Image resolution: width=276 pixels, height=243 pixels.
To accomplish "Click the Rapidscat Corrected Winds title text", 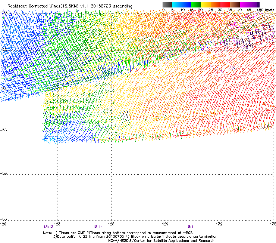I will click(70, 6).
